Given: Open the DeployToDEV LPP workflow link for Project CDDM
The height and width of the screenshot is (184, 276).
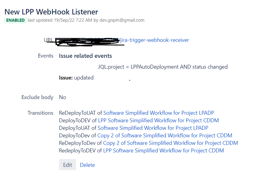Looking at the screenshot, I should tap(158, 120).
